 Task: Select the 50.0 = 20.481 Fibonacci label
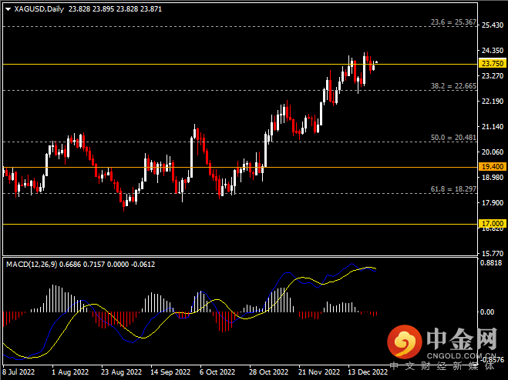(453, 138)
